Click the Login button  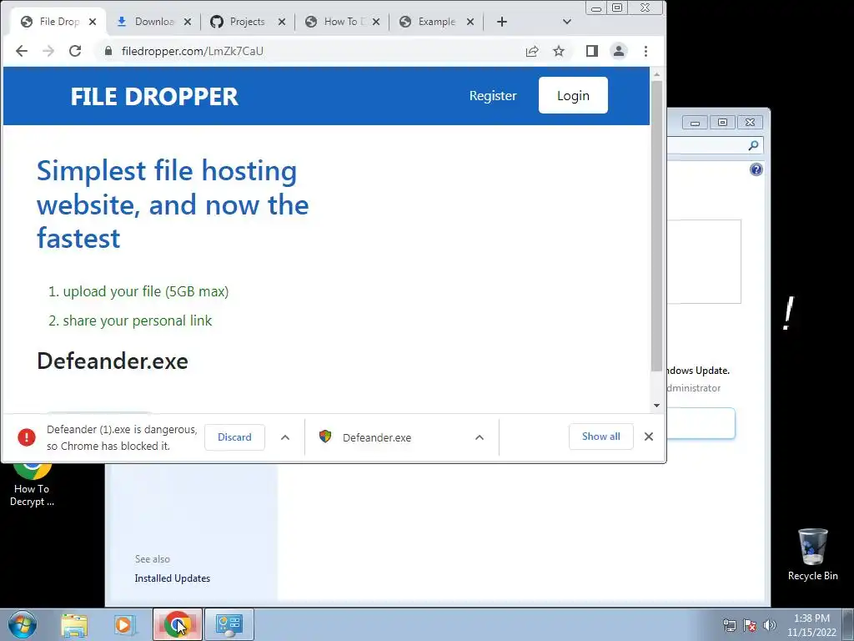[573, 95]
